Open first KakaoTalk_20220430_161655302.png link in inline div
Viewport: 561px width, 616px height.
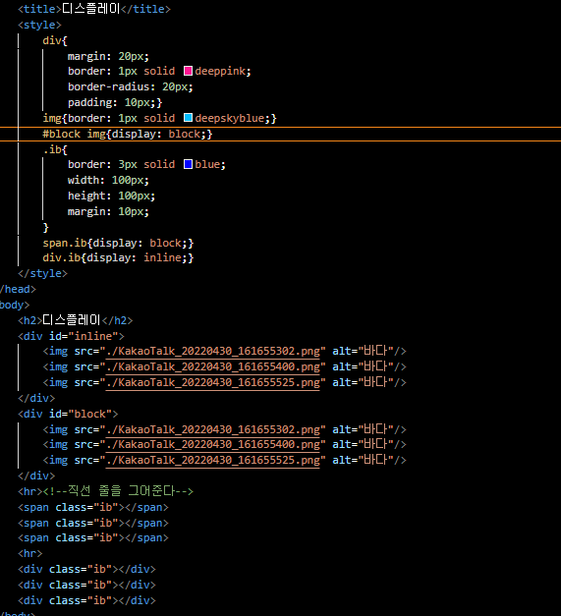pyautogui.click(x=213, y=351)
